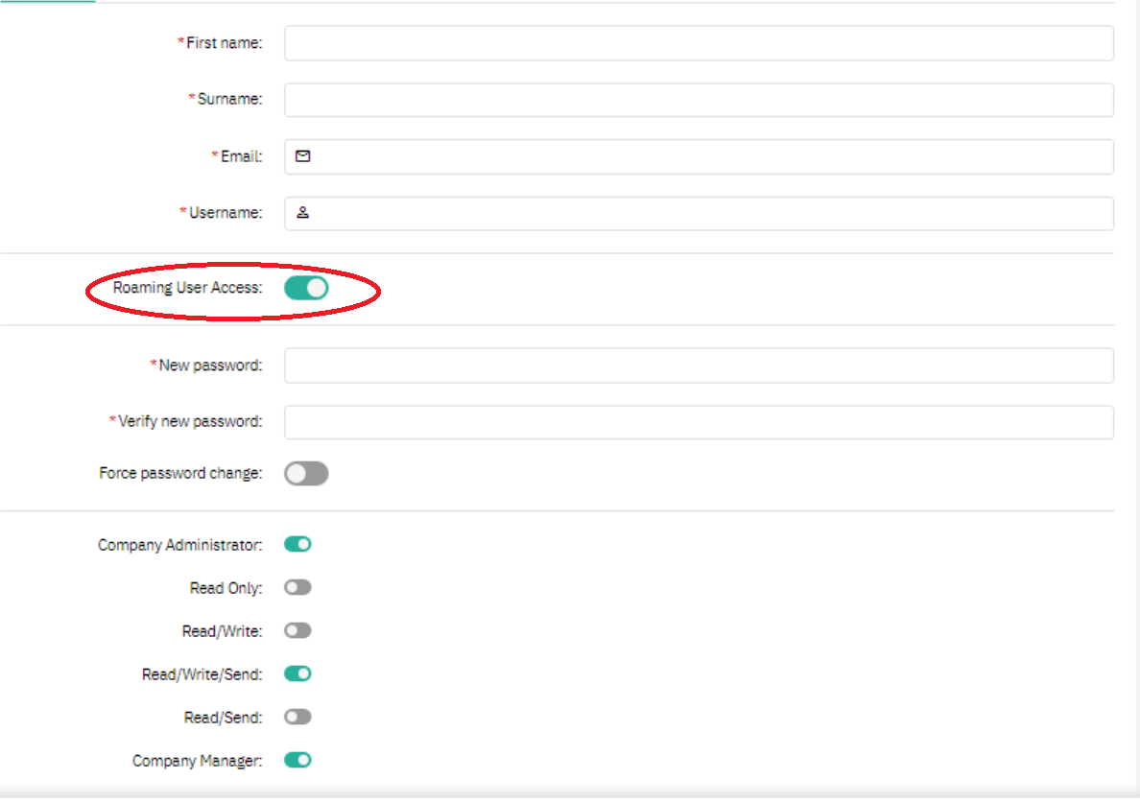Click the envelope icon in Email field
Viewport: 1140px width, 803px height.
pyautogui.click(x=303, y=156)
